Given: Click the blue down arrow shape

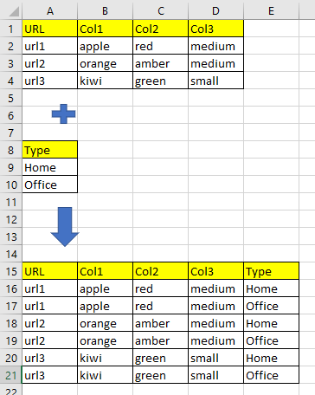Looking at the screenshot, I should 65,227.
